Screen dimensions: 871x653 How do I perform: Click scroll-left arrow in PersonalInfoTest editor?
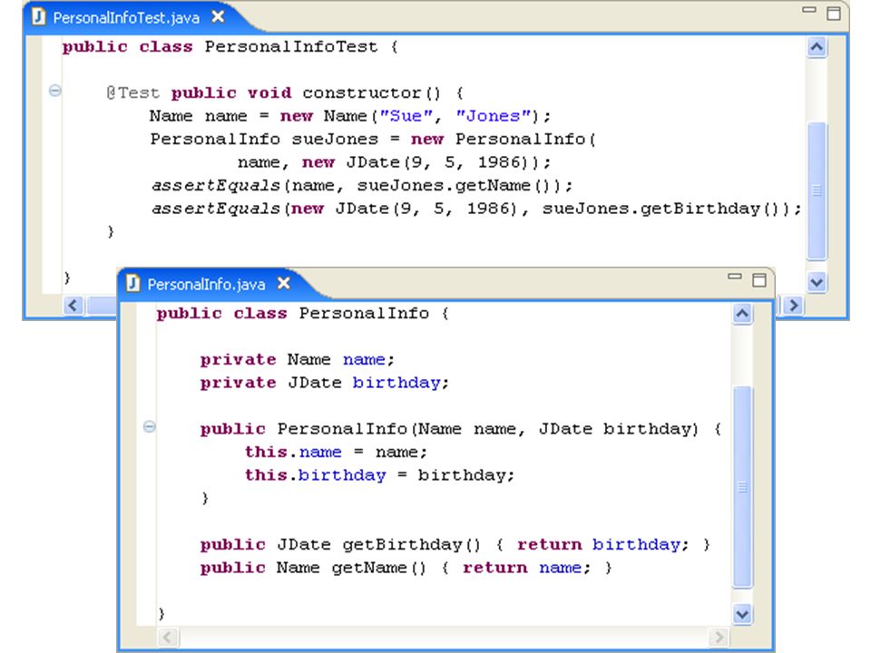click(x=73, y=306)
